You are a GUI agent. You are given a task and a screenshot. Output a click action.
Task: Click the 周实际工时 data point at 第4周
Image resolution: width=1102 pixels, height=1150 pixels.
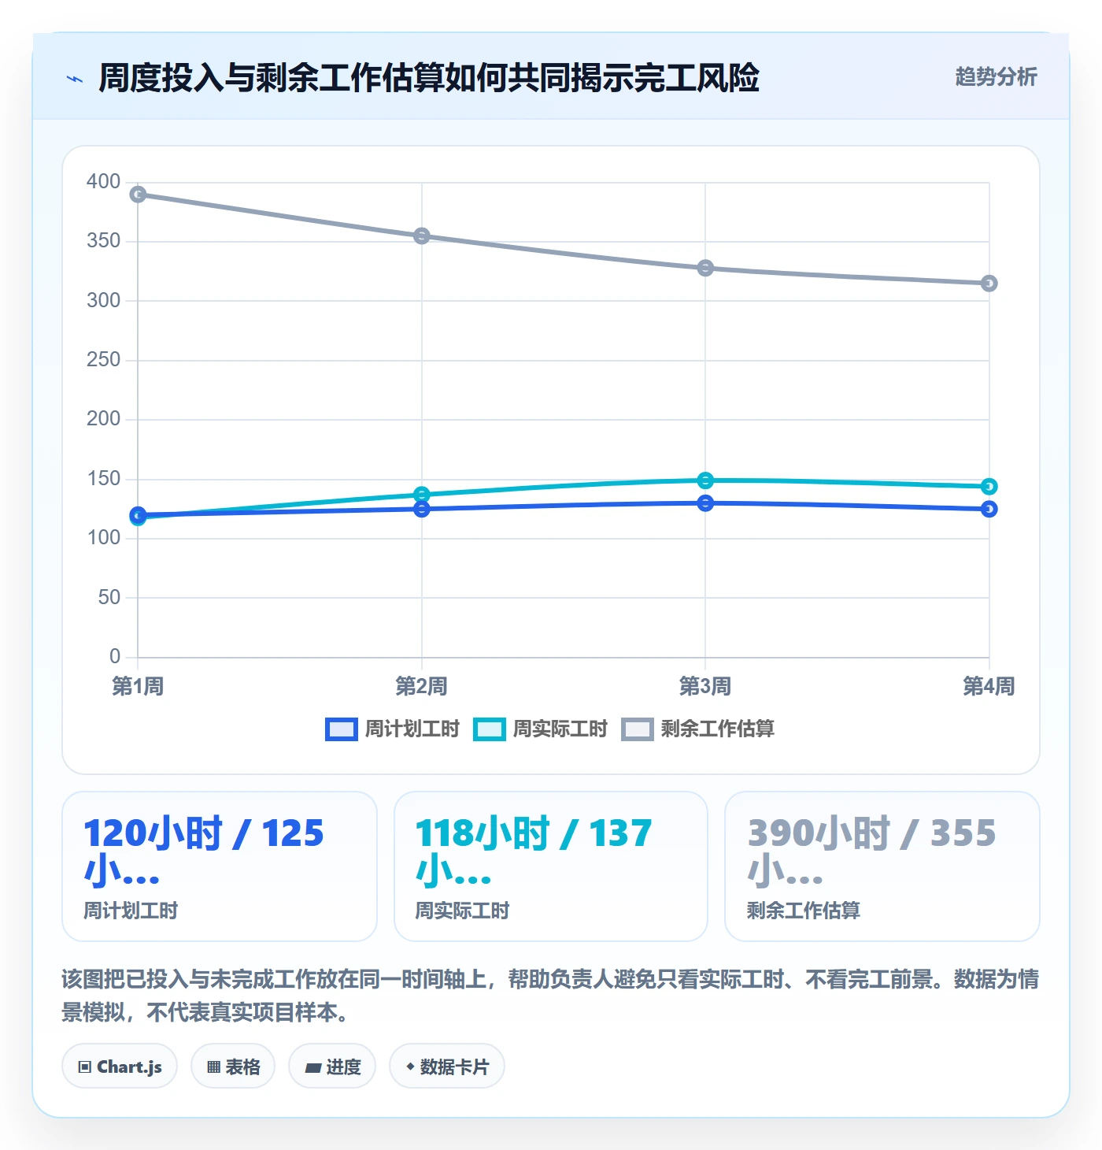pos(989,487)
